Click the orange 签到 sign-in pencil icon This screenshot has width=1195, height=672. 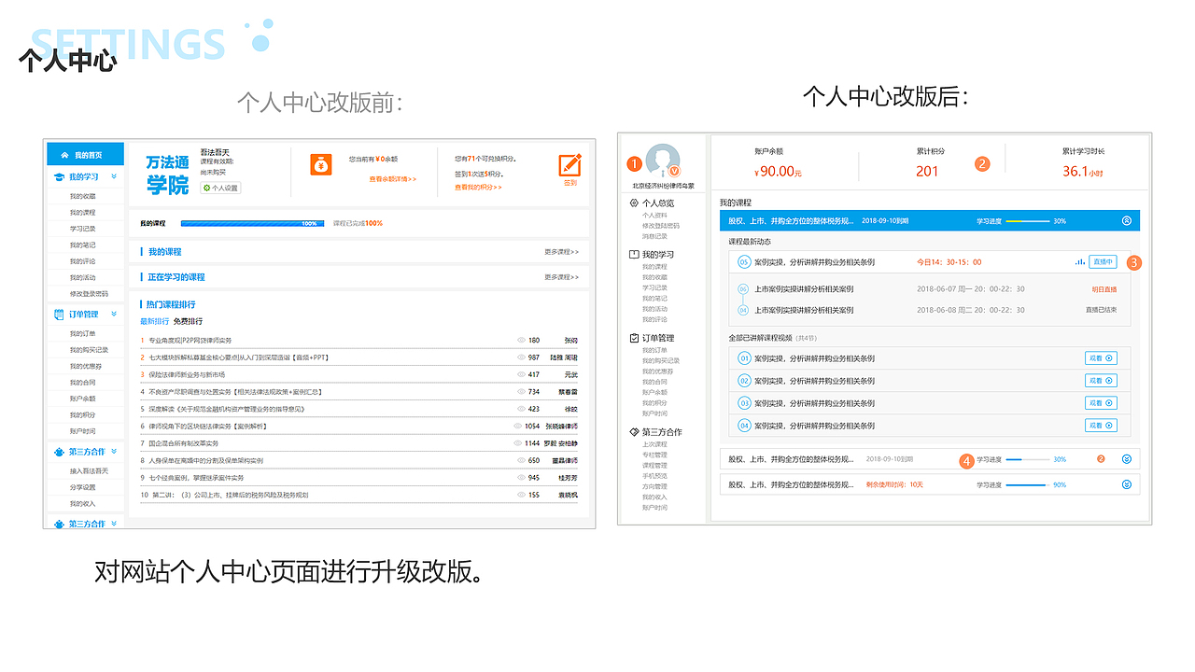[x=569, y=165]
